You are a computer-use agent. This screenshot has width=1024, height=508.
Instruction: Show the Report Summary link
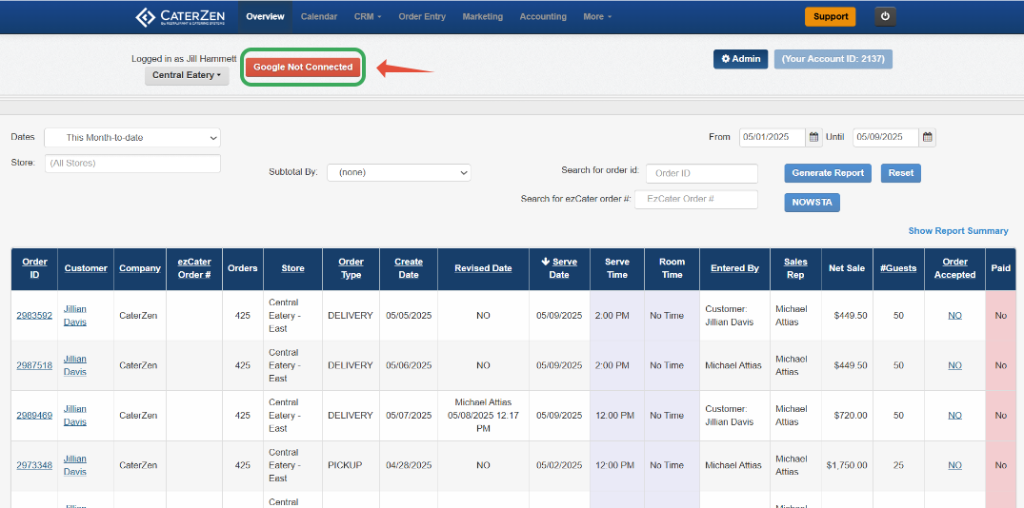click(958, 231)
